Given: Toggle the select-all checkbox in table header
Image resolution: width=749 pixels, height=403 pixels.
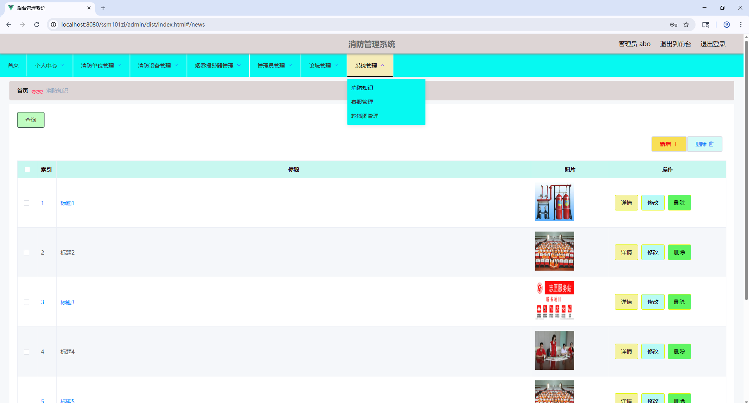Looking at the screenshot, I should click(x=27, y=169).
